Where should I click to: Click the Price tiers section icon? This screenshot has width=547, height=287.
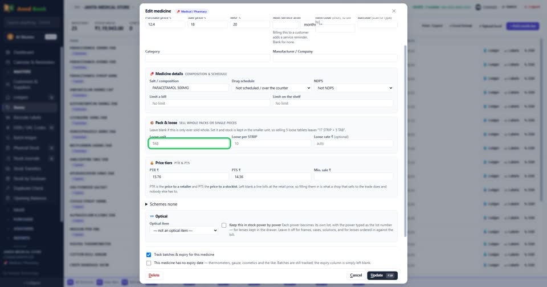point(152,163)
